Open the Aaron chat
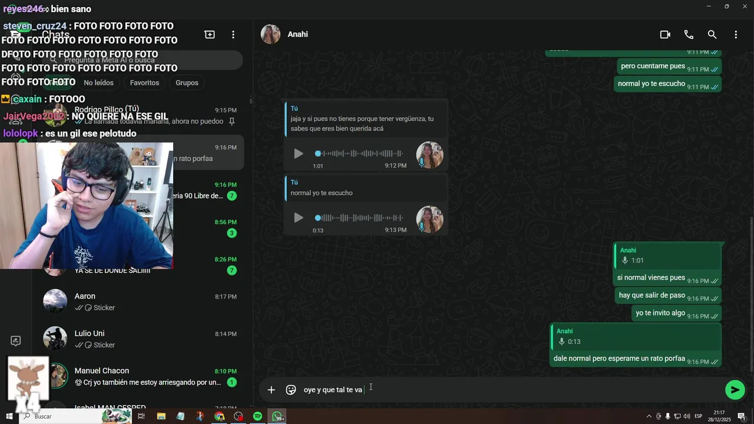 (x=140, y=302)
